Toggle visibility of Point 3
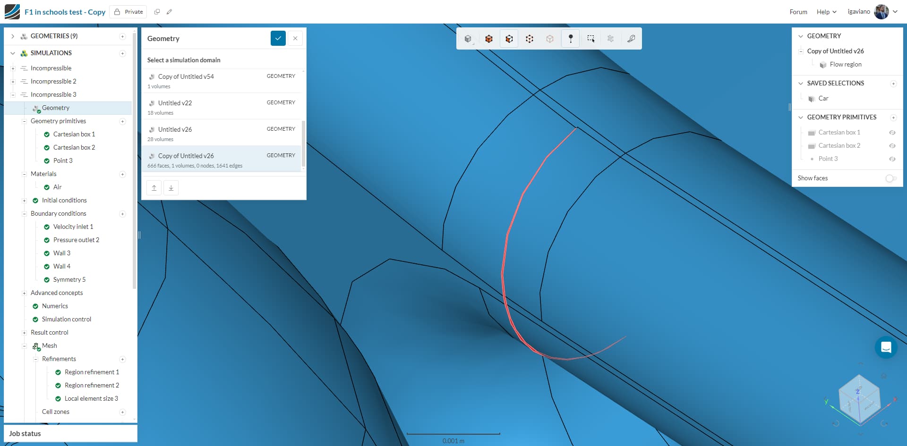Screen dimensions: 907x446 point(893,159)
